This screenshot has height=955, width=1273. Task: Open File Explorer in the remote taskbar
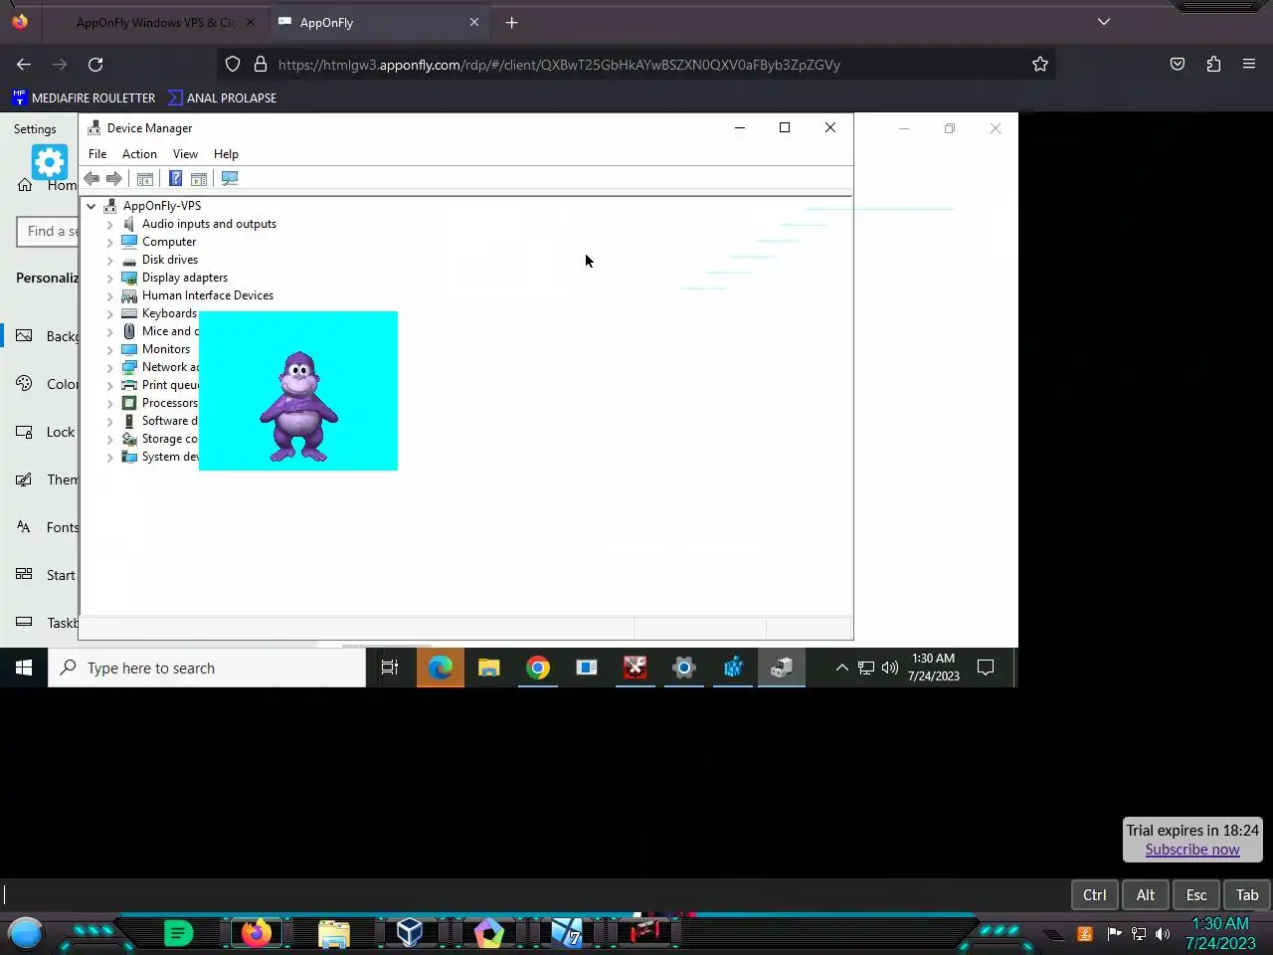coord(489,668)
